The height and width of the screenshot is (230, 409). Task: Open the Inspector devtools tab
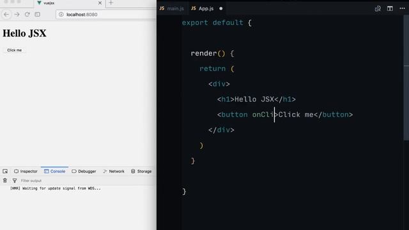(26, 171)
